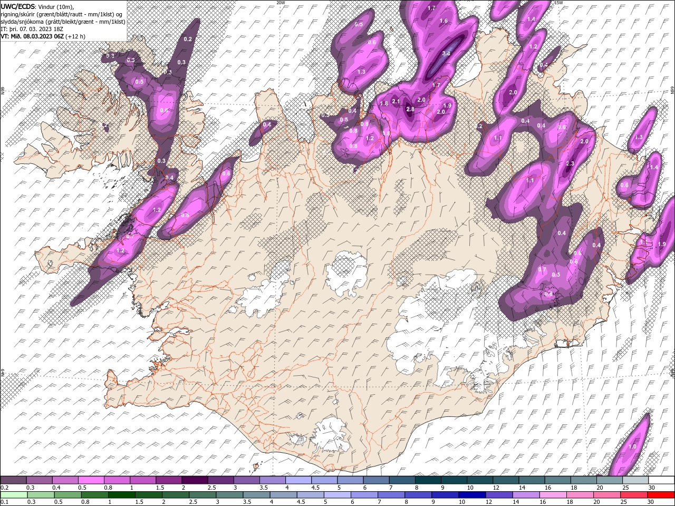
Task: Click the 2.3 precipitation value label
Action: [x=570, y=164]
